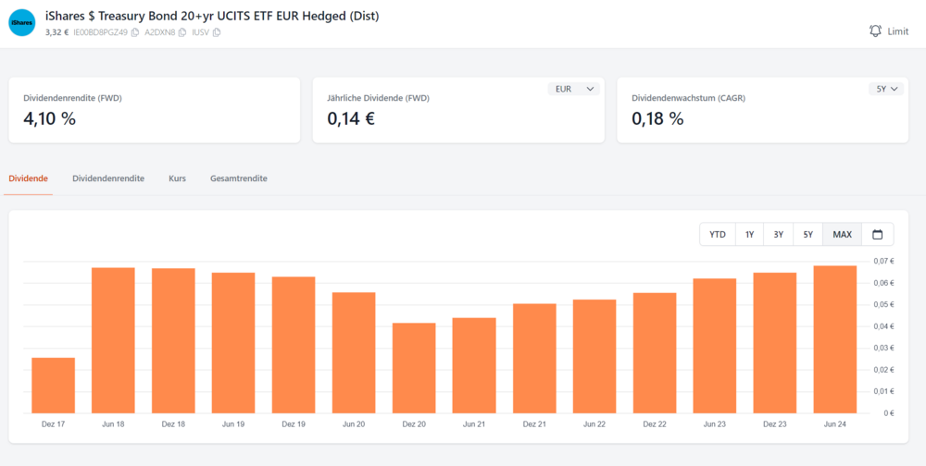Select the Dividende tab
926x466 pixels.
(x=28, y=178)
